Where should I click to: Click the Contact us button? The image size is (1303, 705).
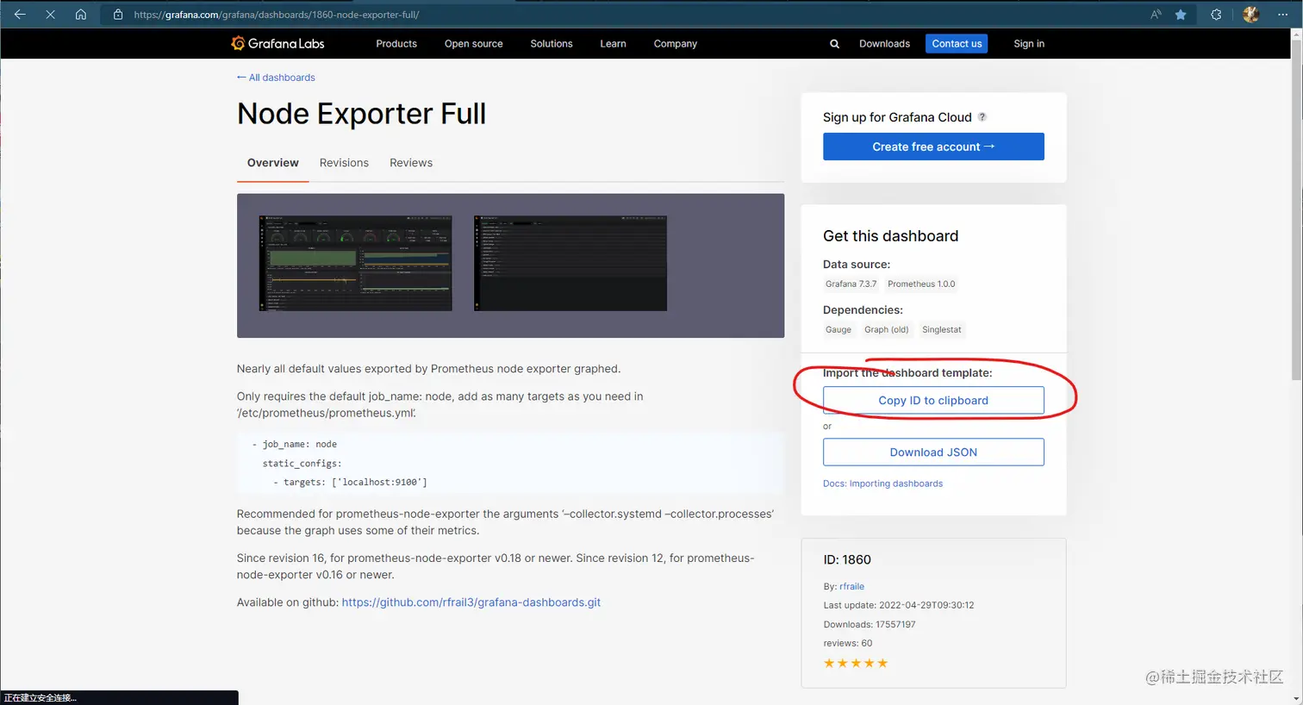[x=957, y=44]
